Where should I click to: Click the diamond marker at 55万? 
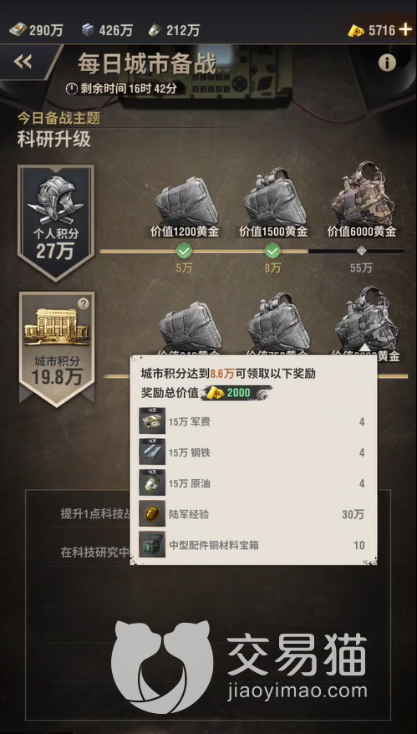point(361,251)
